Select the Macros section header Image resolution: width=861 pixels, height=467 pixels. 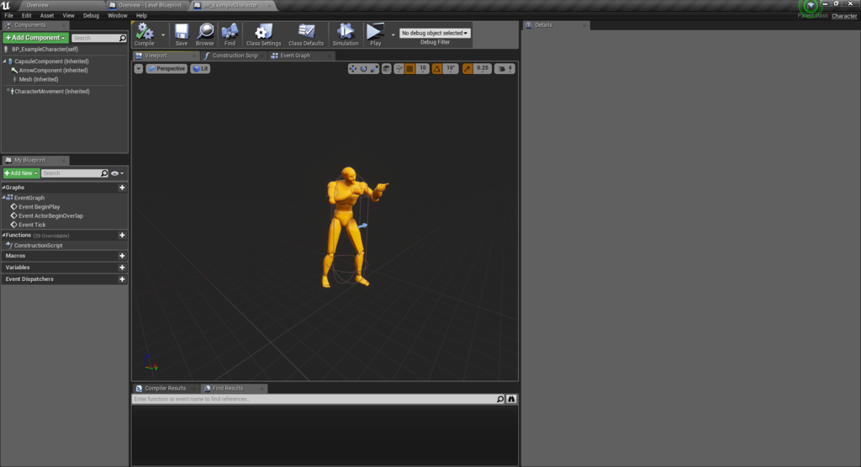coord(15,256)
